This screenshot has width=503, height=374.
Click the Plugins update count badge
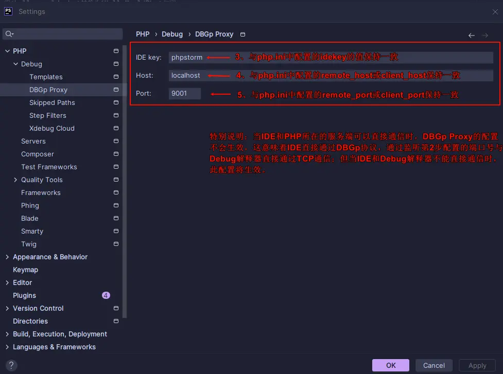106,295
